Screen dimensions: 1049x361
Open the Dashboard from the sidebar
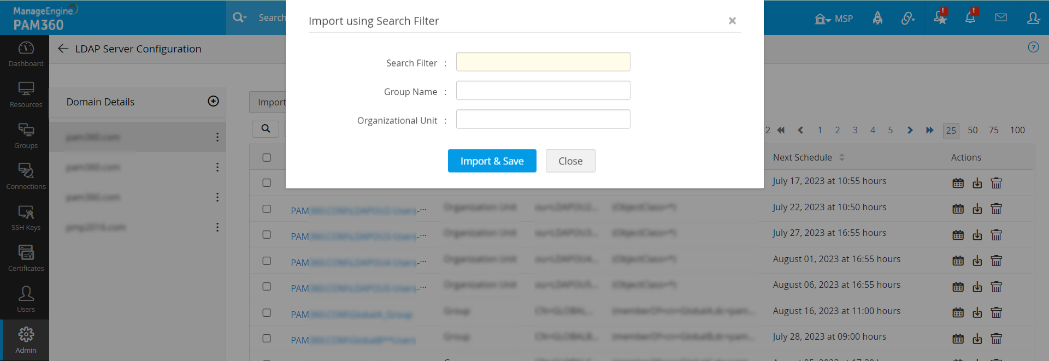pyautogui.click(x=26, y=54)
